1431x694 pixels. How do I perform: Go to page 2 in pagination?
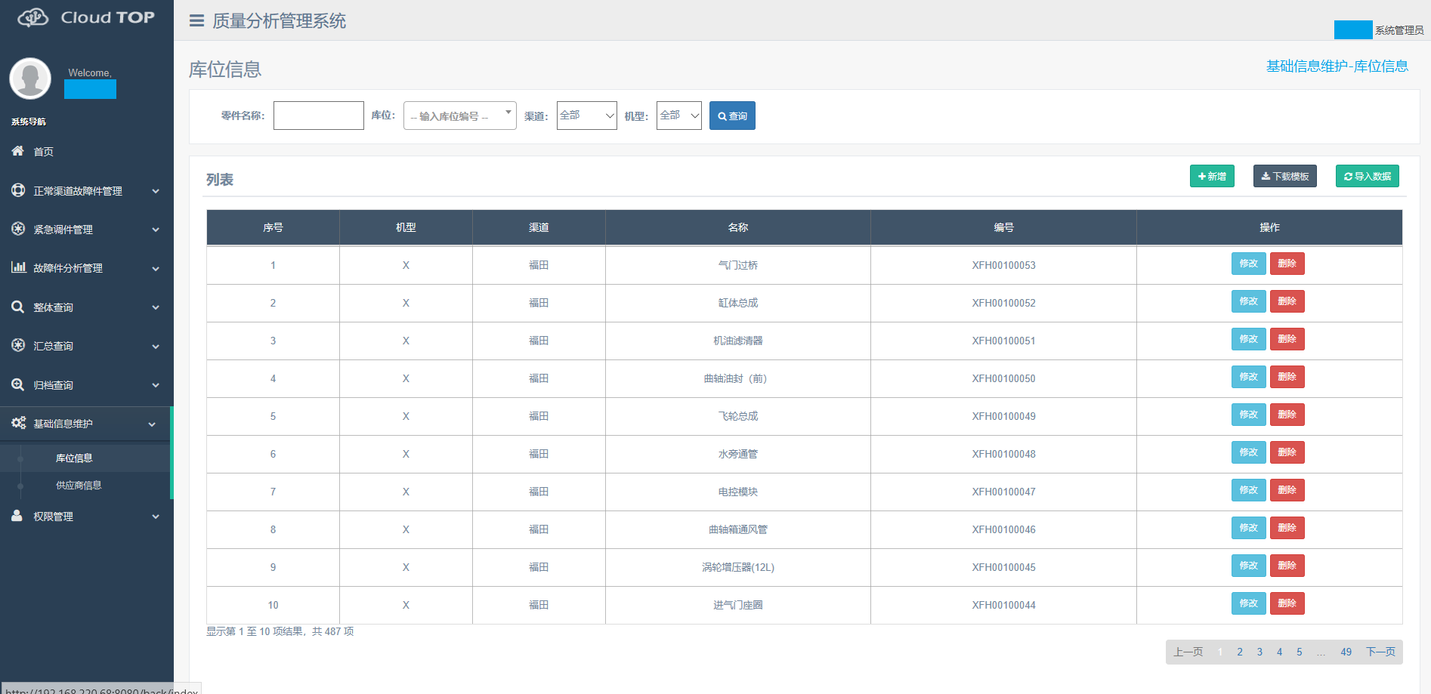[1240, 652]
